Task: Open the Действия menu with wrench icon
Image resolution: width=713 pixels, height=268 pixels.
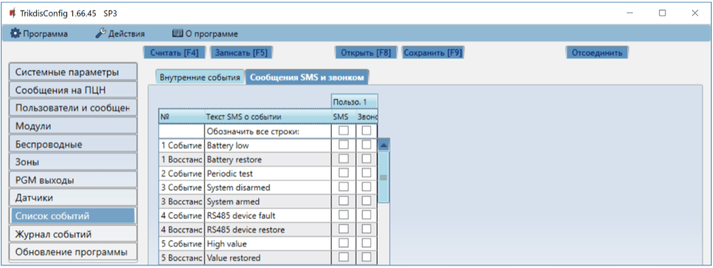Action: tap(120, 34)
